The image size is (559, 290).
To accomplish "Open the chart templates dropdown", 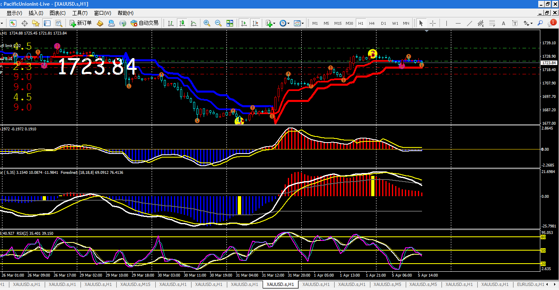I will [x=299, y=23].
